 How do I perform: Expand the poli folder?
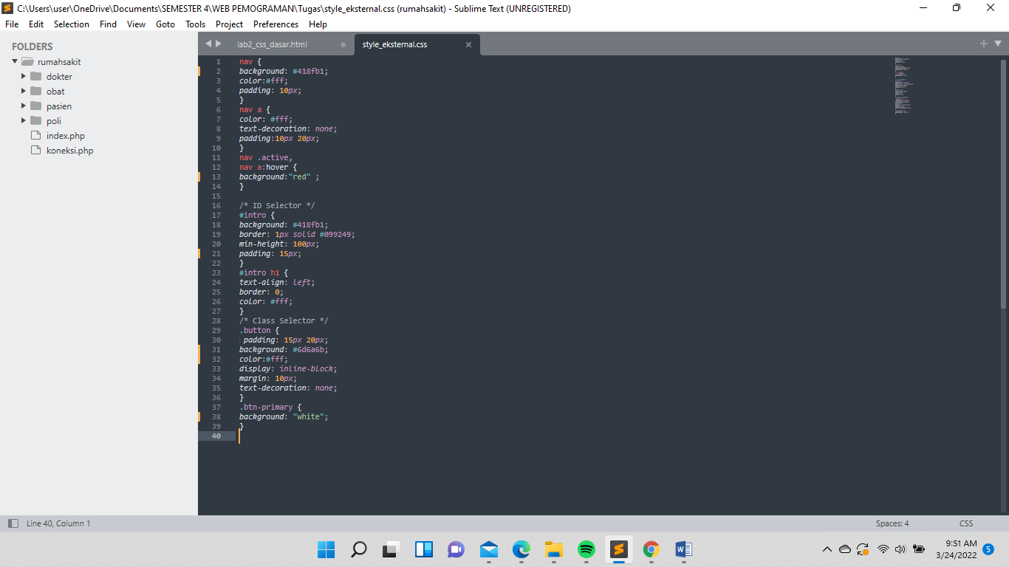[24, 121]
